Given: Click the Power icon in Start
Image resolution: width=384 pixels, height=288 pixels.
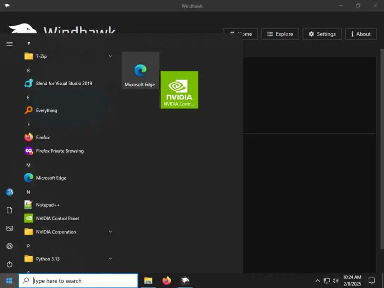Looking at the screenshot, I should coord(9,264).
